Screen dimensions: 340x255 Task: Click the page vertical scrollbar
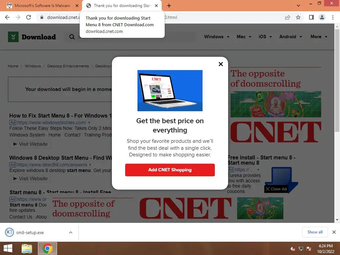click(x=337, y=80)
